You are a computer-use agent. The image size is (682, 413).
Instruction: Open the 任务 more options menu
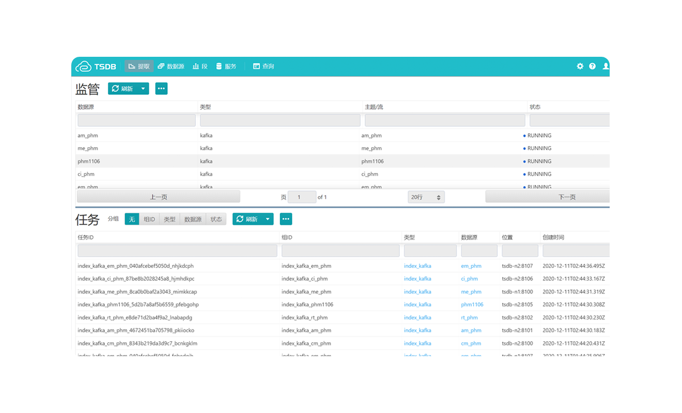click(286, 219)
